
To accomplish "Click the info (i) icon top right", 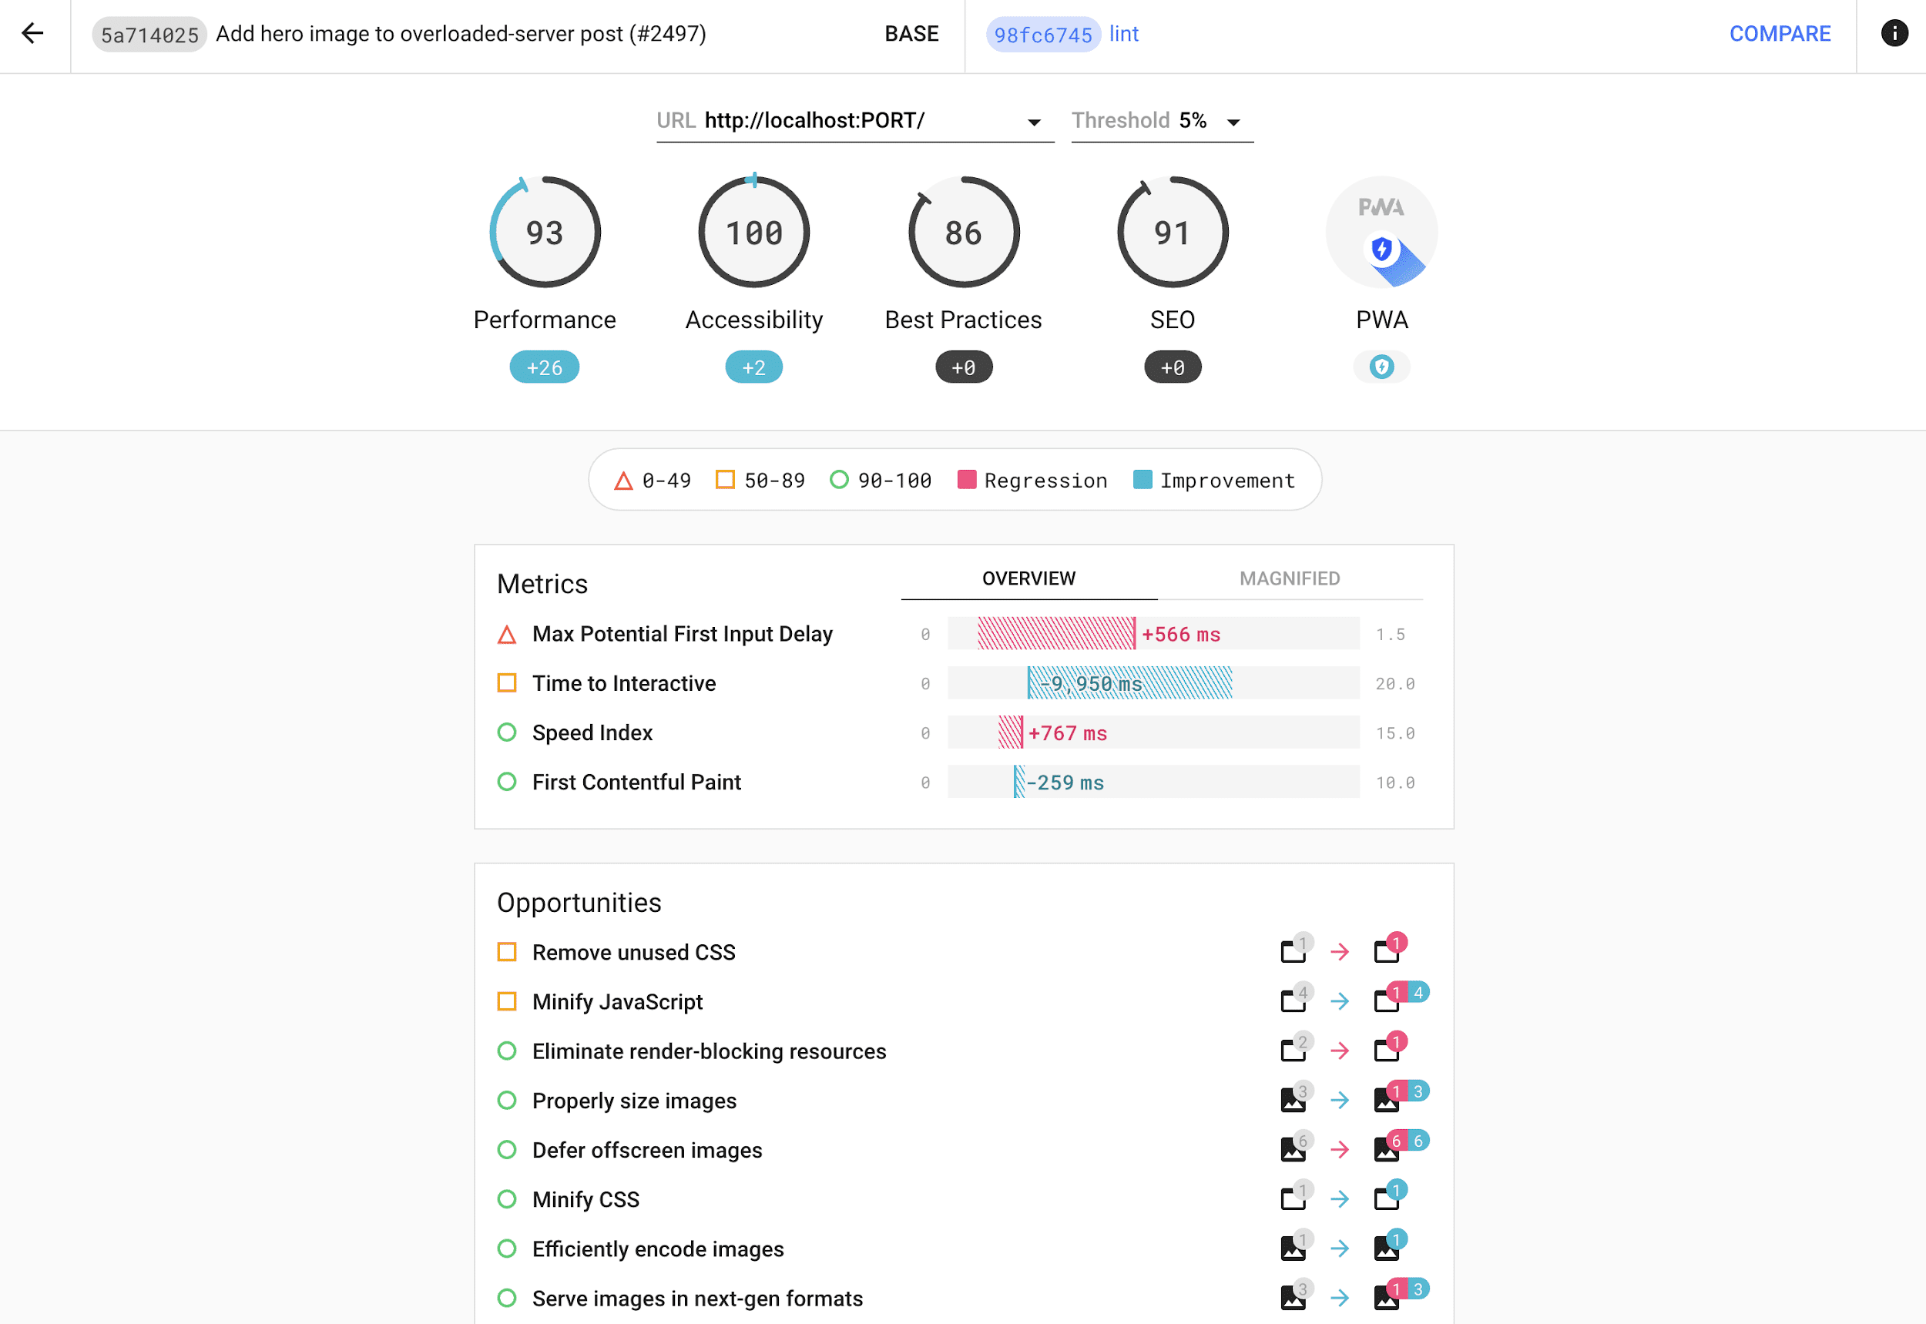I will 1892,34.
